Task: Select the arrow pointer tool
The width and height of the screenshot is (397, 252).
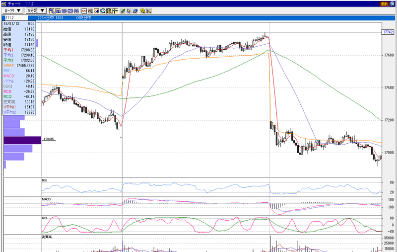Action: pos(129,11)
